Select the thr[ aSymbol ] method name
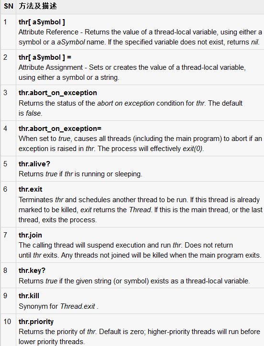 (x=42, y=22)
